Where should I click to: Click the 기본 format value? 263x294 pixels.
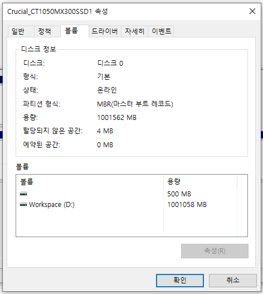point(104,76)
